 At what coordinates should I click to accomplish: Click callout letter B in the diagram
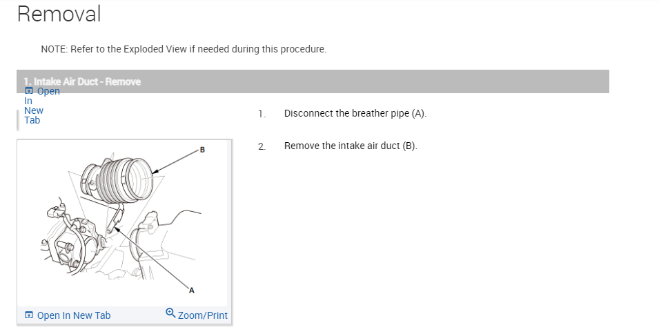pyautogui.click(x=202, y=148)
